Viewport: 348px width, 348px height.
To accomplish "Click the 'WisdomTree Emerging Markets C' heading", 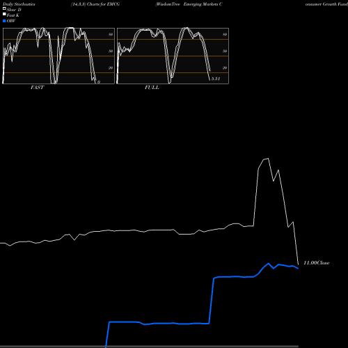I will [189, 4].
